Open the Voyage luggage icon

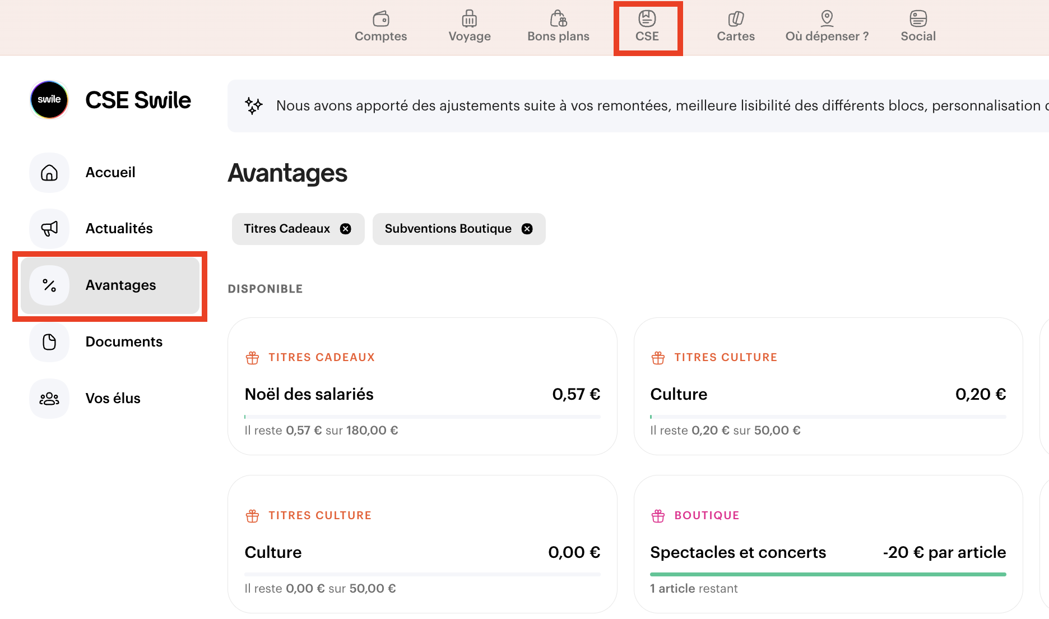(469, 19)
